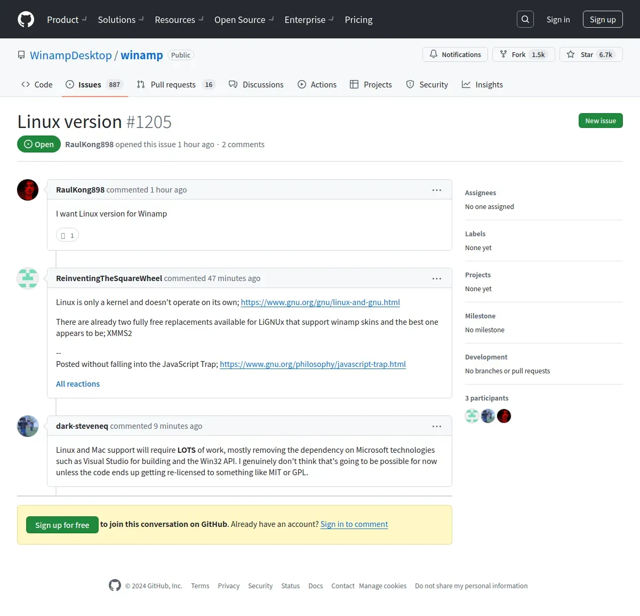640x616 pixels.
Task: Click the Star count 6.7k
Action: click(605, 54)
